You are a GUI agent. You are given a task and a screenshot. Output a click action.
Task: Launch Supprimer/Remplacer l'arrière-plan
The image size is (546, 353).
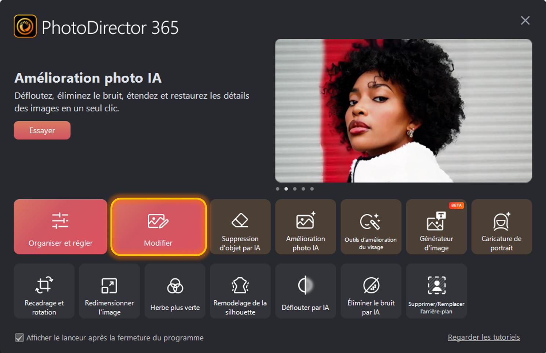click(x=436, y=291)
